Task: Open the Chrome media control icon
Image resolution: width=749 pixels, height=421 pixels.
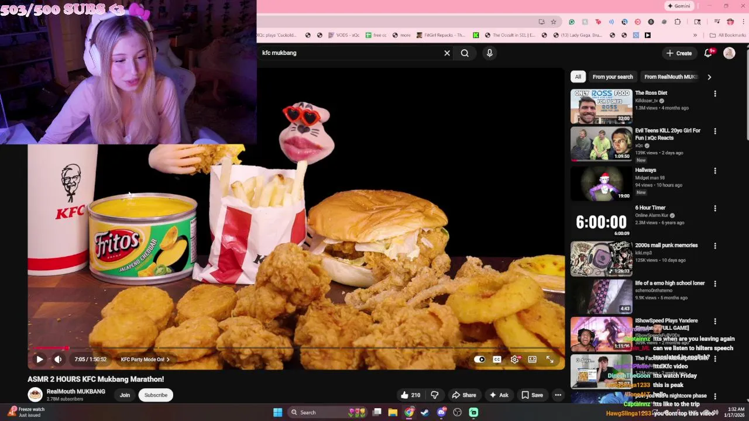Action: (x=717, y=22)
